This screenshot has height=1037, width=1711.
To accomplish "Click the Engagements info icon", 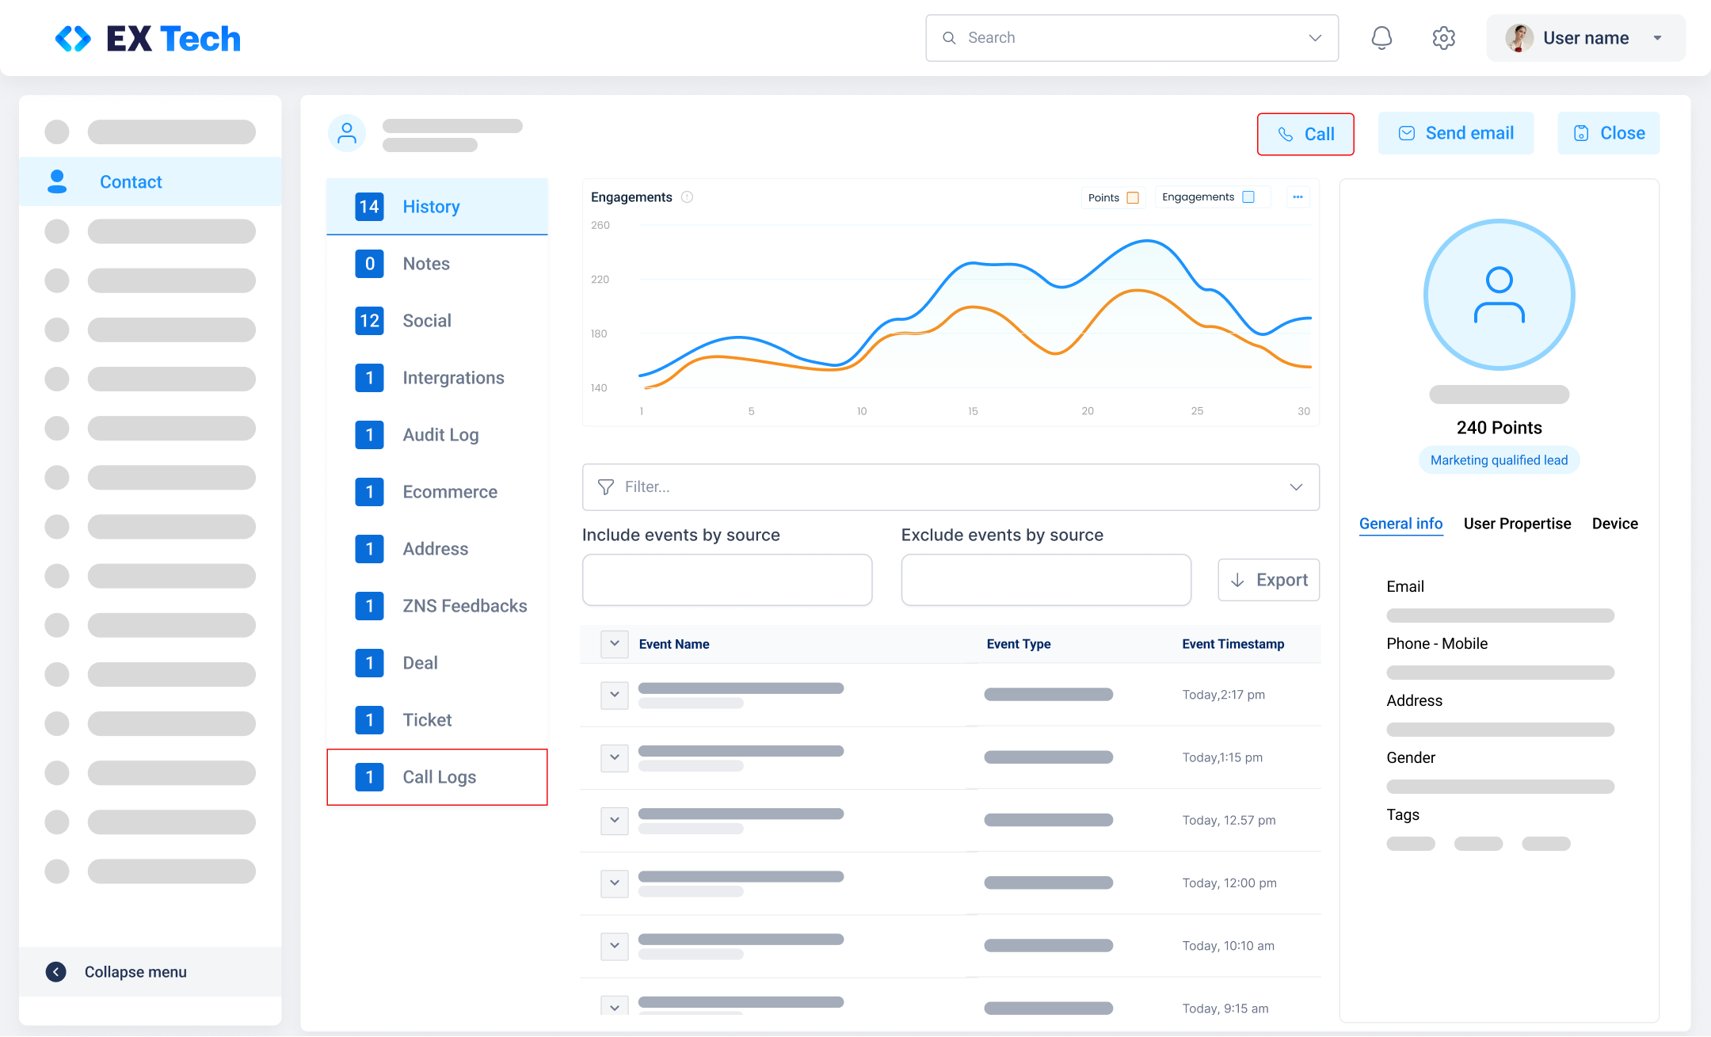I will pyautogui.click(x=687, y=197).
